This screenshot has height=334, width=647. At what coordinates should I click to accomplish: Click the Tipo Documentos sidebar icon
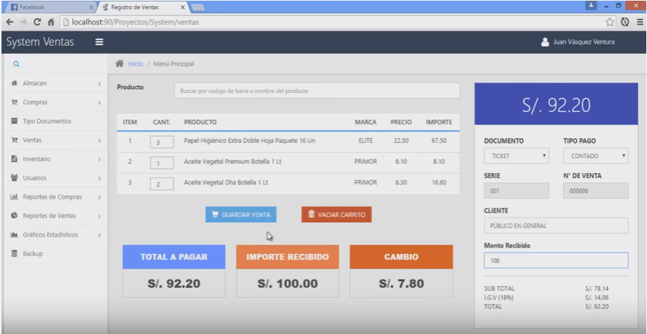point(14,121)
